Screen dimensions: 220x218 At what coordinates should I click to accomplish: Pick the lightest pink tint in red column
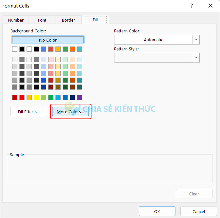(51, 60)
